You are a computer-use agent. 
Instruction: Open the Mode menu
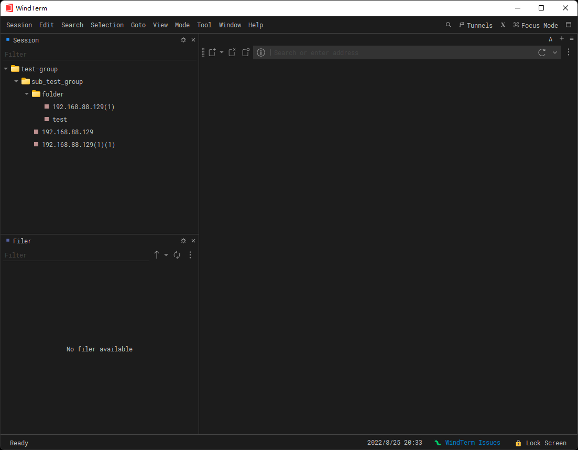[182, 25]
